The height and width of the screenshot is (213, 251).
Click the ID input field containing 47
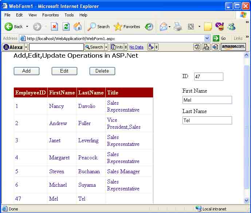click(x=209, y=77)
